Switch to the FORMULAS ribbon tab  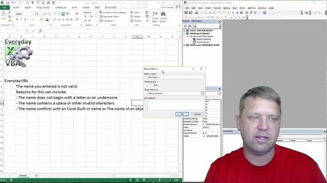point(61,8)
